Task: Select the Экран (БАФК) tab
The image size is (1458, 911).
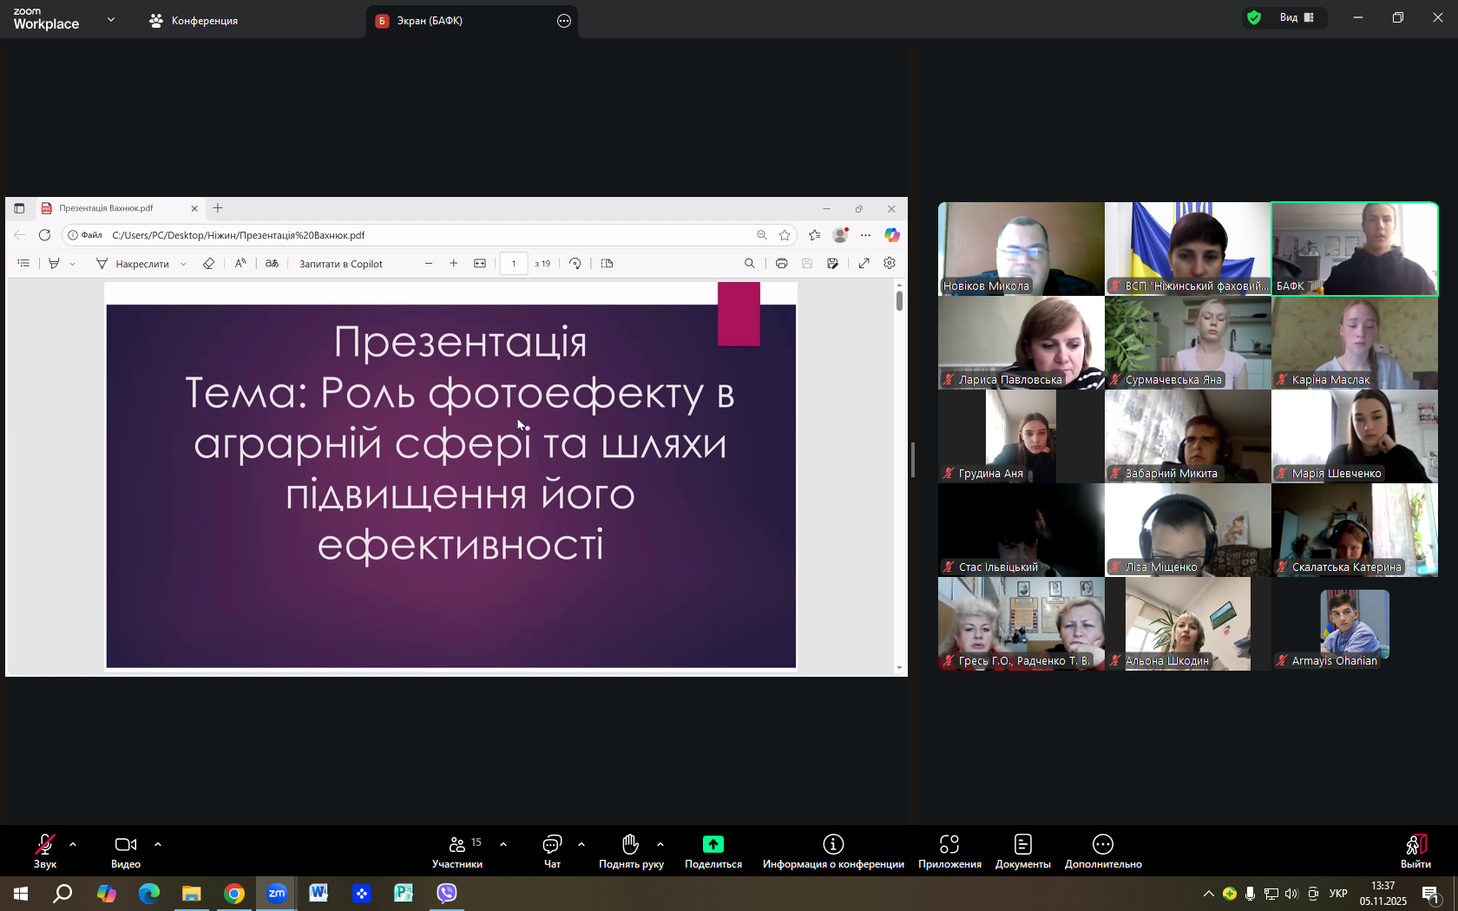Action: click(x=430, y=21)
